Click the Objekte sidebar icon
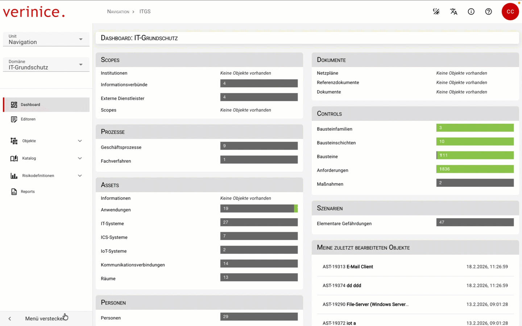Screen dimensions: 522x326 tap(14, 141)
